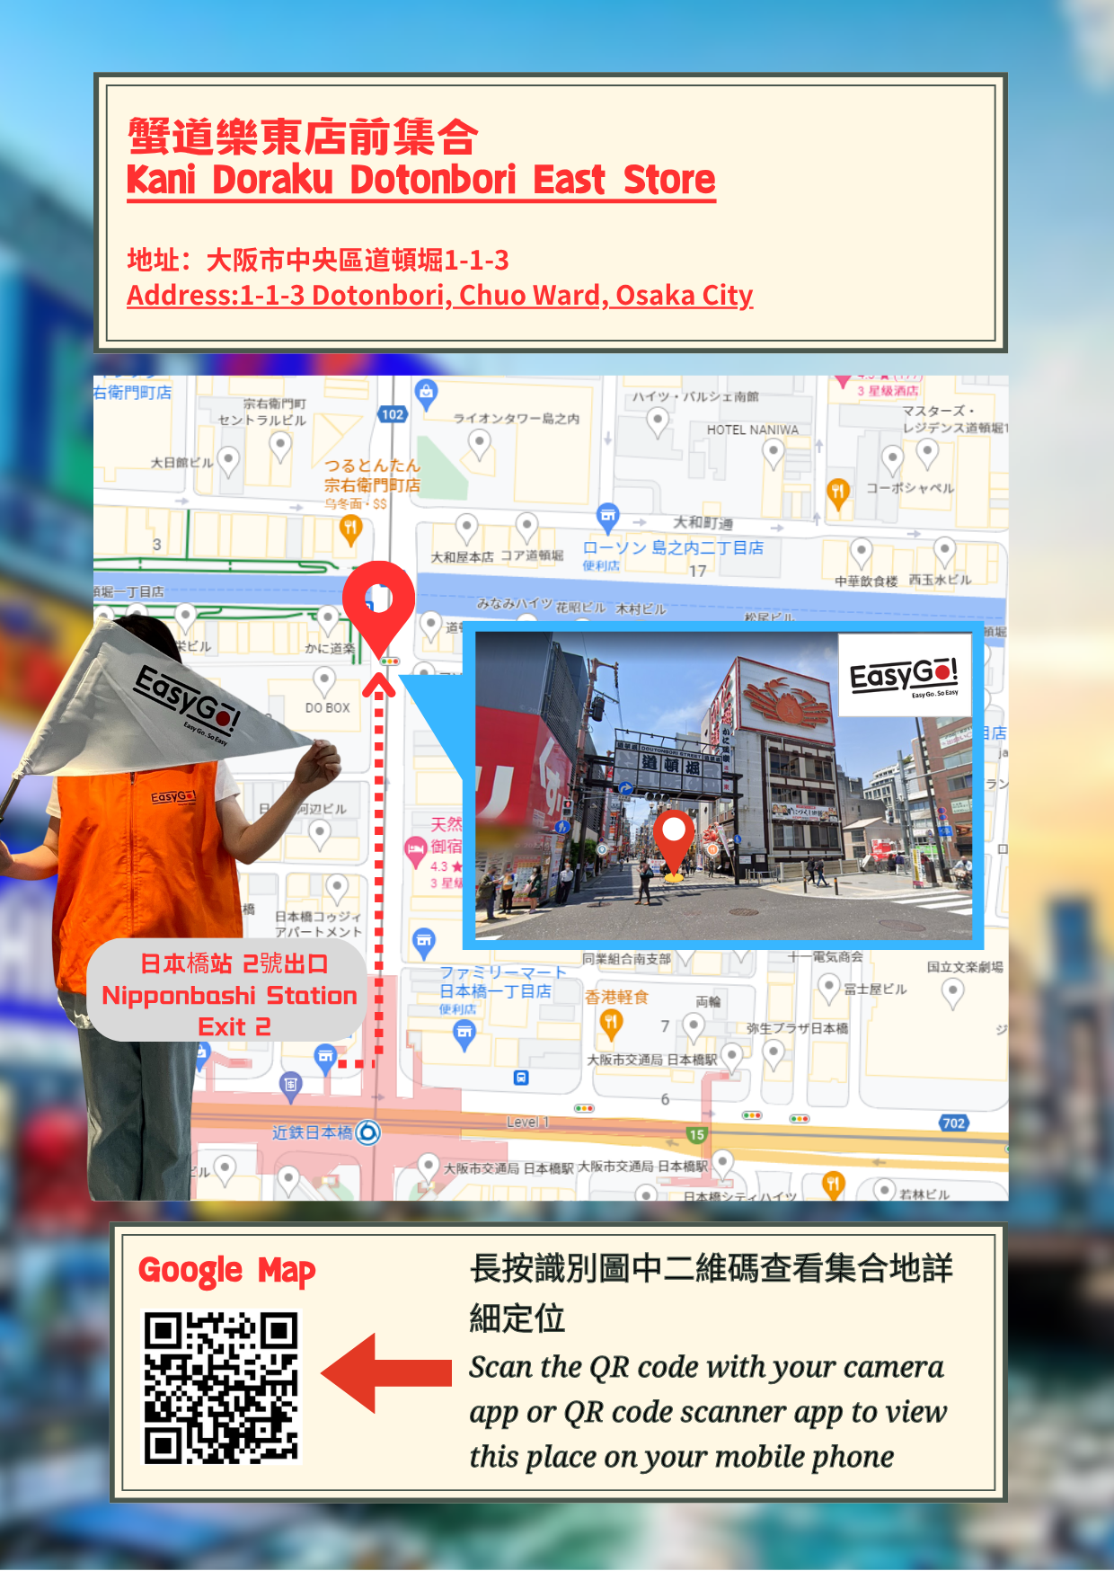Click the EasyGo logo in the photo corner
The image size is (1114, 1571).
pyautogui.click(x=904, y=676)
